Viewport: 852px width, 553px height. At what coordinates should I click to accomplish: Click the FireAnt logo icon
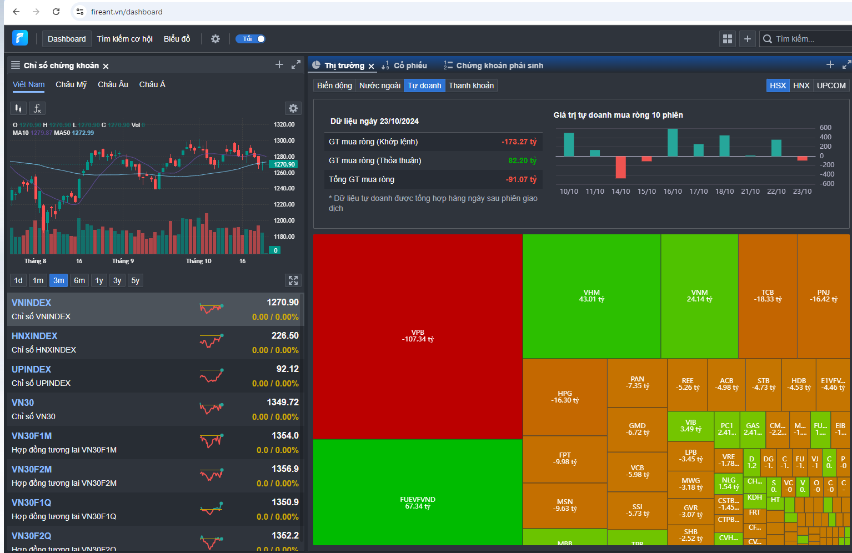pos(20,38)
